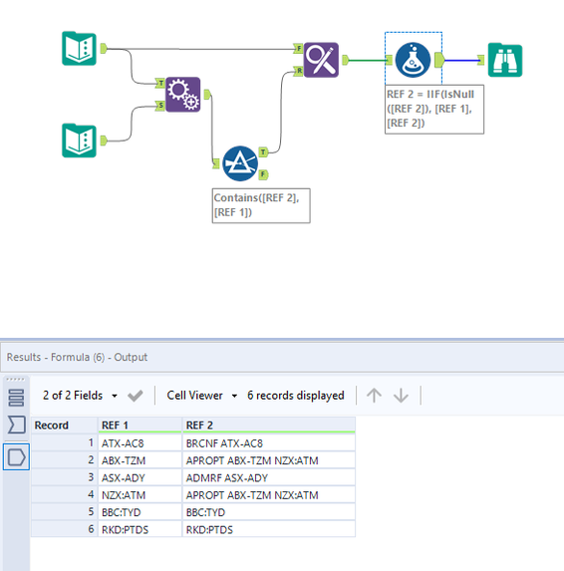Select cell ABX-TZM in REF 1
Image resolution: width=564 pixels, height=571 pixels.
point(140,460)
